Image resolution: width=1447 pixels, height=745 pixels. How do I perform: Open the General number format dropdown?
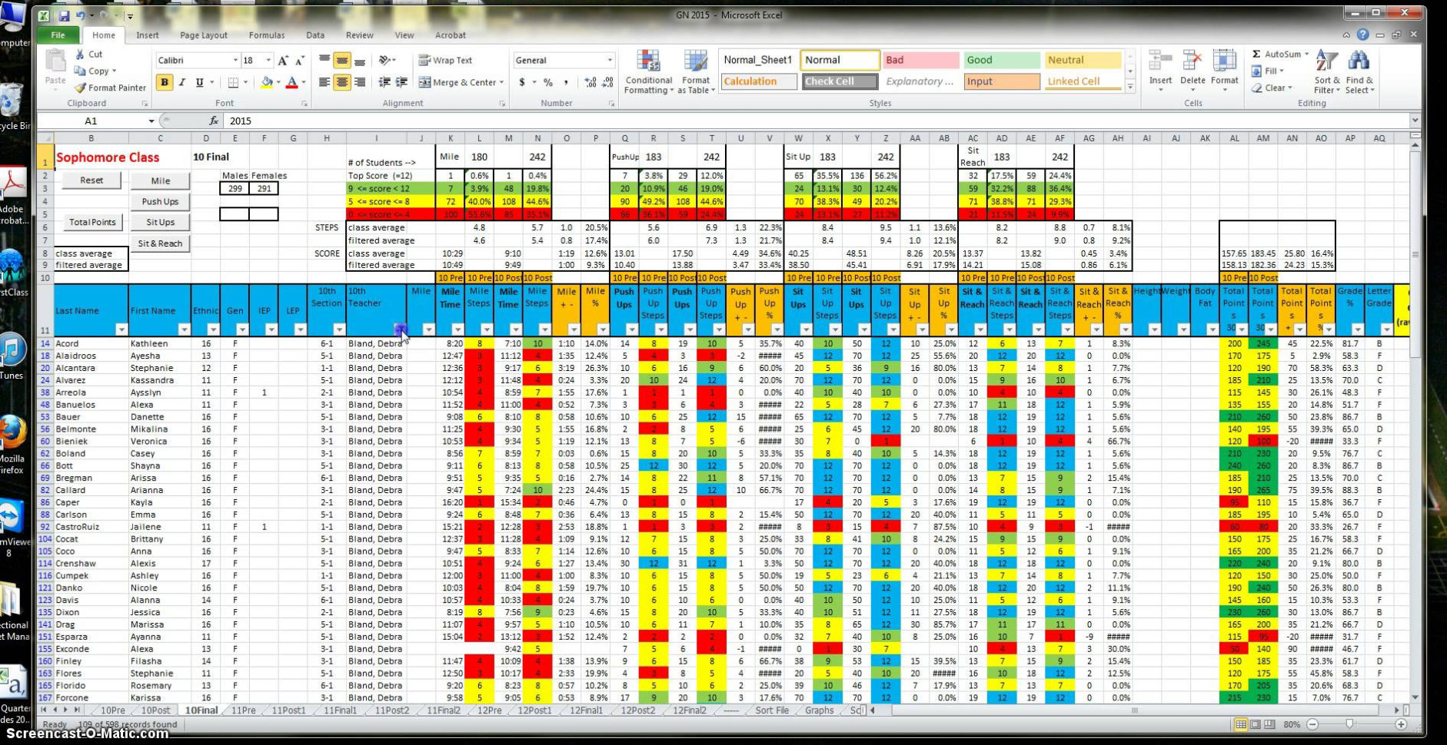[609, 60]
